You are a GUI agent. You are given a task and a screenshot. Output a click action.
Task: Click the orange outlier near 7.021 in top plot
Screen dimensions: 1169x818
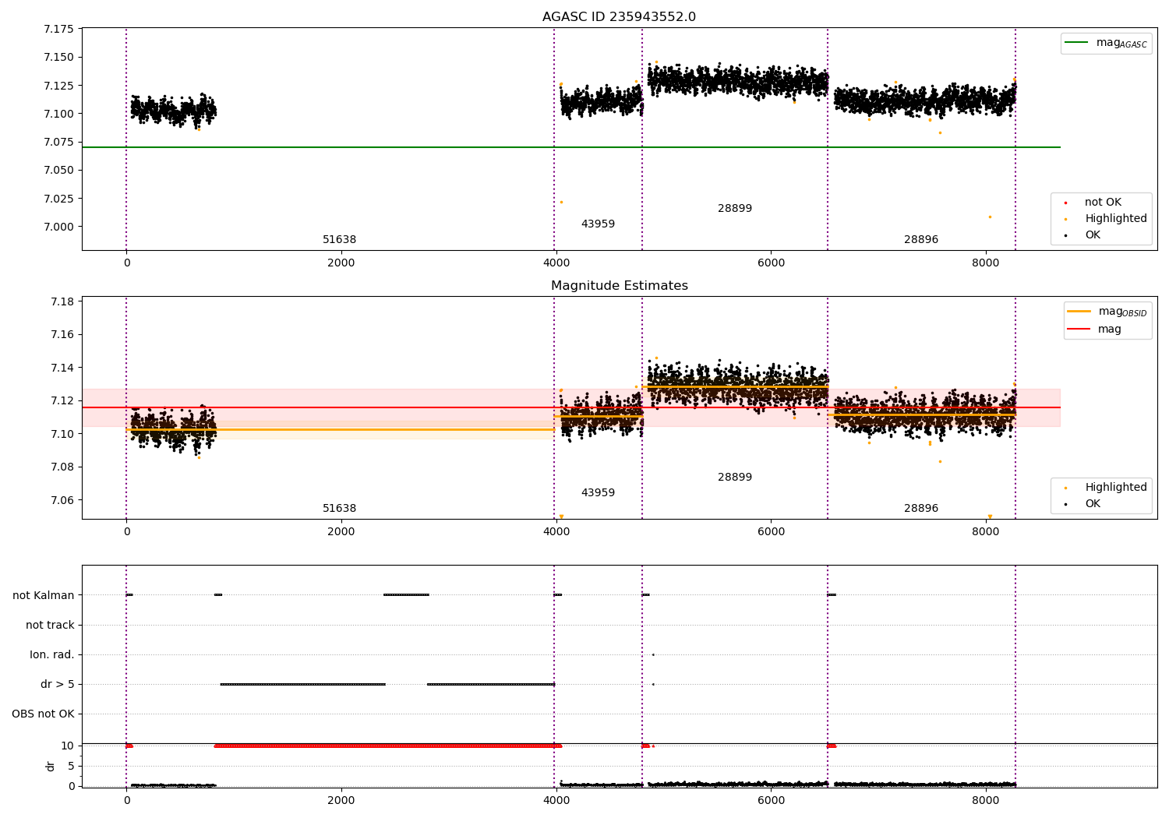point(561,203)
